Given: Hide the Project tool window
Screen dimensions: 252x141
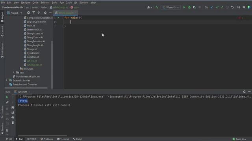Looking at the screenshot, I should pyautogui.click(x=50, y=13).
